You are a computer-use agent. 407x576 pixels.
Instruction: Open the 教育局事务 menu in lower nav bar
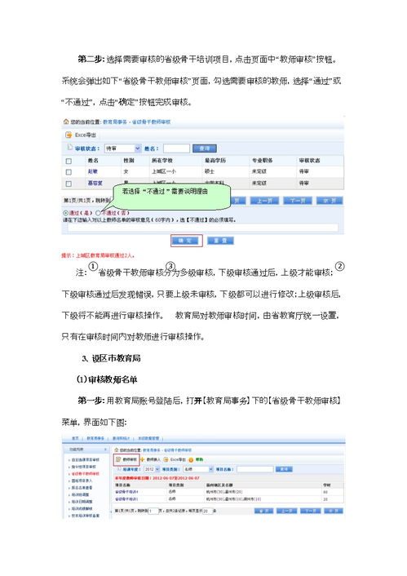pos(95,439)
